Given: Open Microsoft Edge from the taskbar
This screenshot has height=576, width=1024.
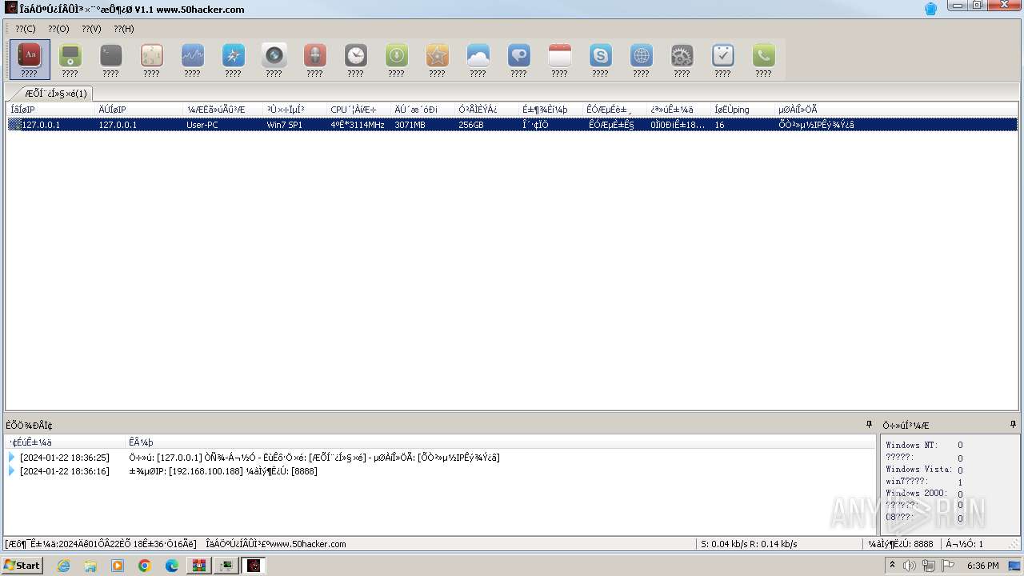Looking at the screenshot, I should tap(172, 566).
